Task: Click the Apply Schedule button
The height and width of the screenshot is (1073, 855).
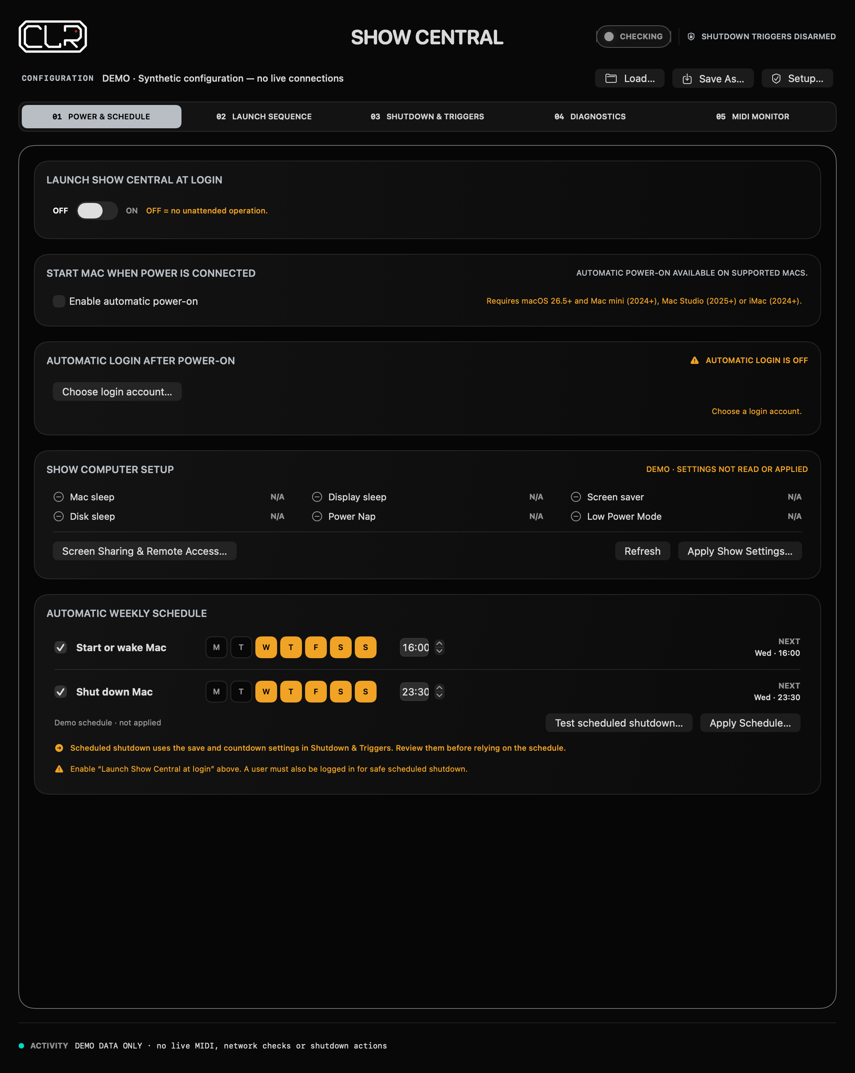Action: coord(750,723)
